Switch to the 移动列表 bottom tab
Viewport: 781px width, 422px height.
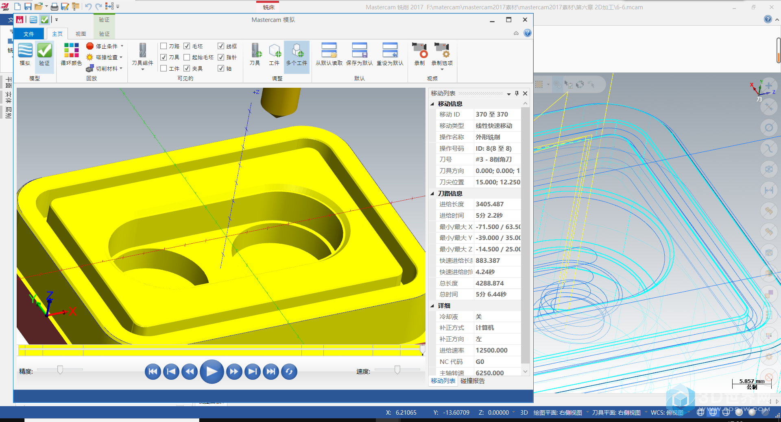click(443, 381)
